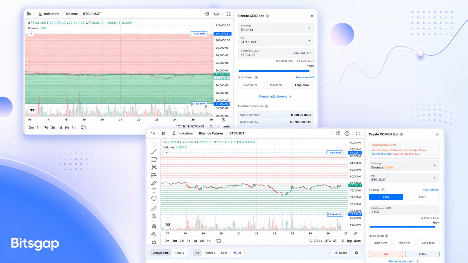Image resolution: width=468 pixels, height=263 pixels.
Task: Open Pair dropdown showing BTC / USDT
Action: 276,41
